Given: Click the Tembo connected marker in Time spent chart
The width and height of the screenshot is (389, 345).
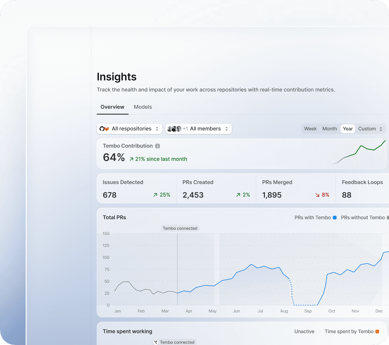Looking at the screenshot, I should click(175, 342).
